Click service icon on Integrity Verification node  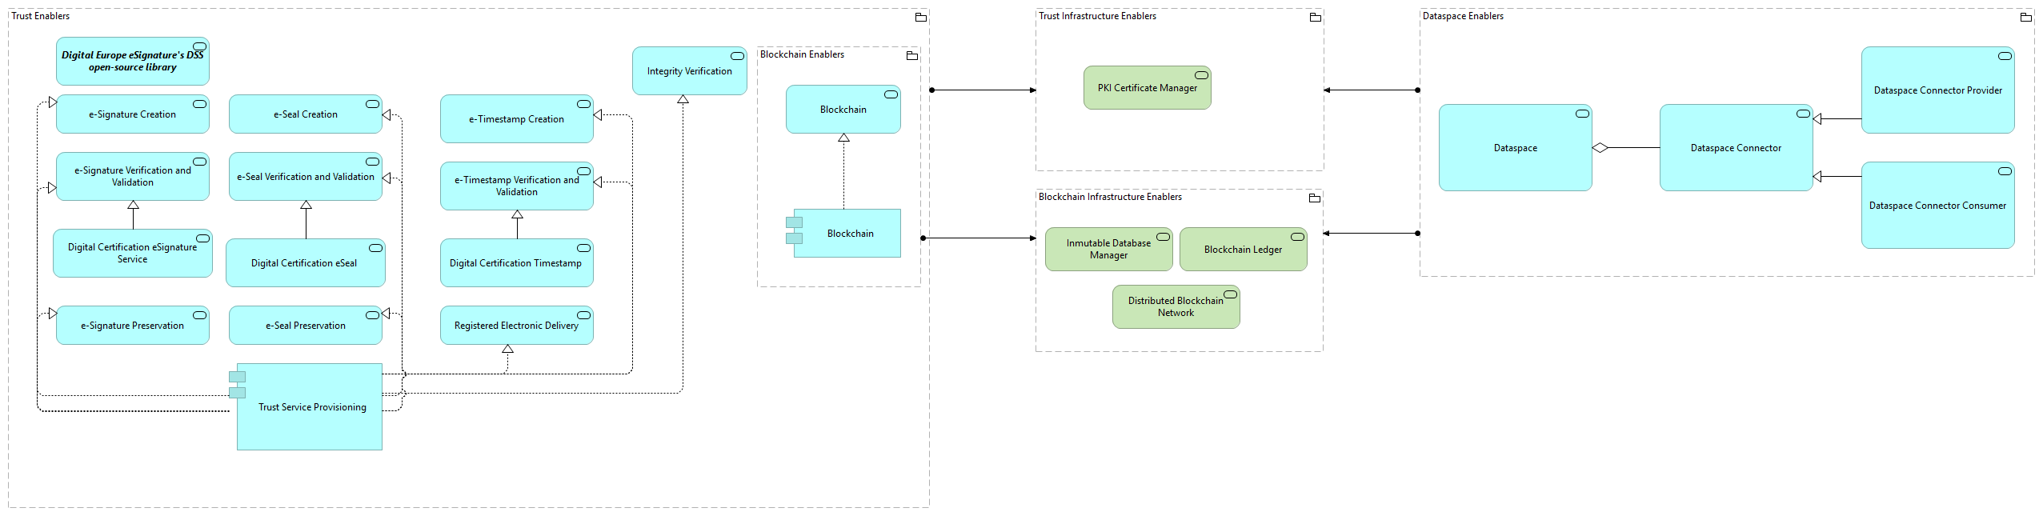(737, 56)
